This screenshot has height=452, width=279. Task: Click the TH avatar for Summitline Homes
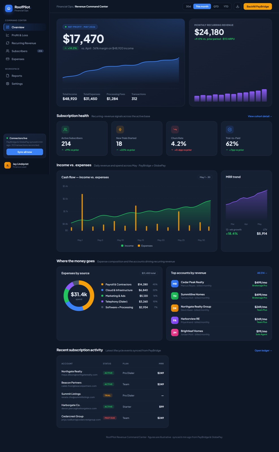pos(175,296)
